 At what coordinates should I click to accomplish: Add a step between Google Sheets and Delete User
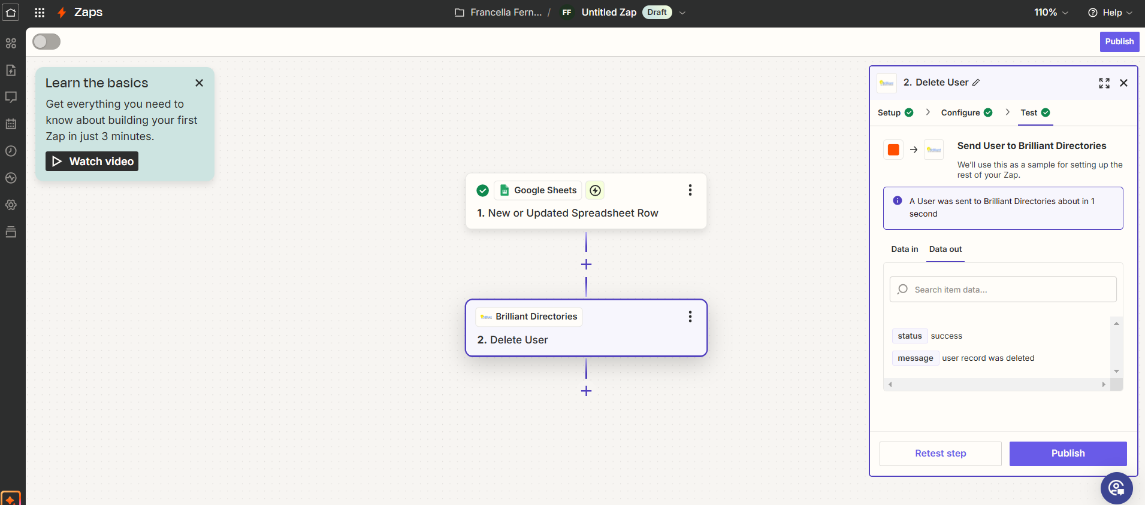(x=586, y=264)
